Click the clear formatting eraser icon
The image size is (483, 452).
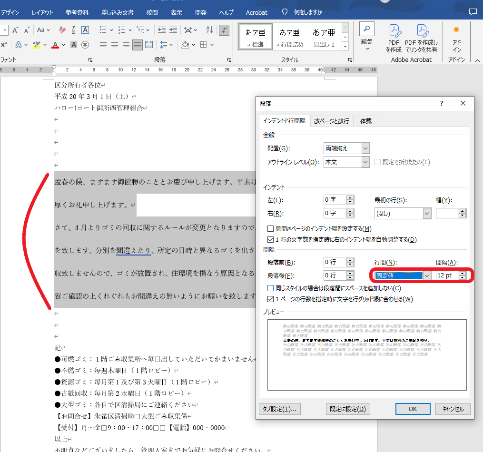(x=62, y=30)
